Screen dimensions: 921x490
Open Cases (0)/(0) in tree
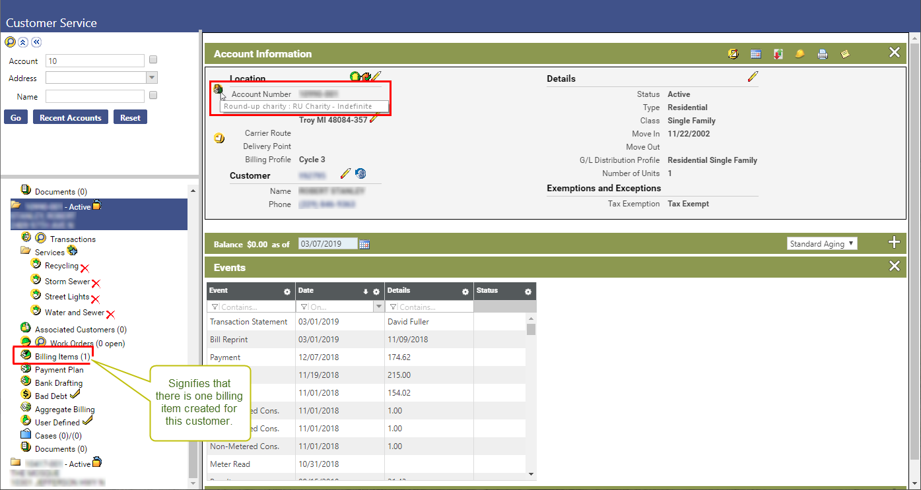click(59, 436)
